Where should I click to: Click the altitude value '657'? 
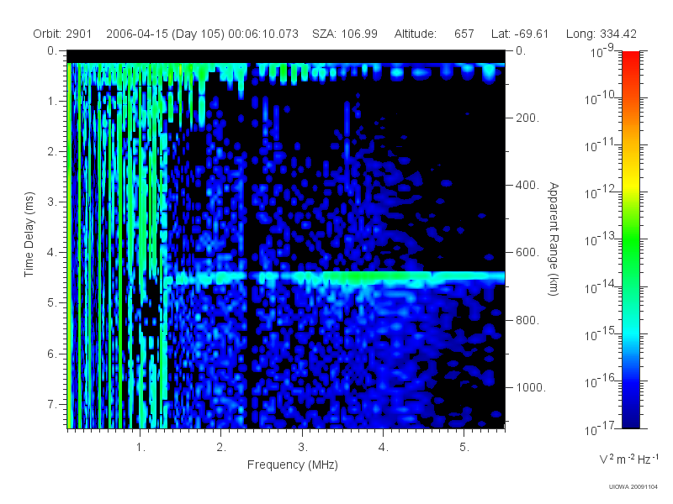pos(464,34)
